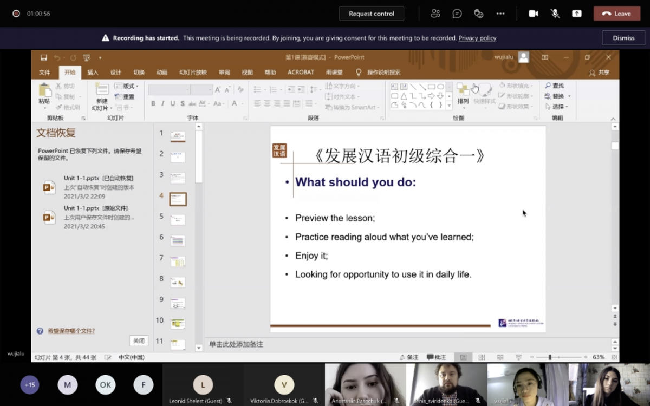Screen dimensions: 650x406
Task: Start Slide Show icon in status bar
Action: 518,357
